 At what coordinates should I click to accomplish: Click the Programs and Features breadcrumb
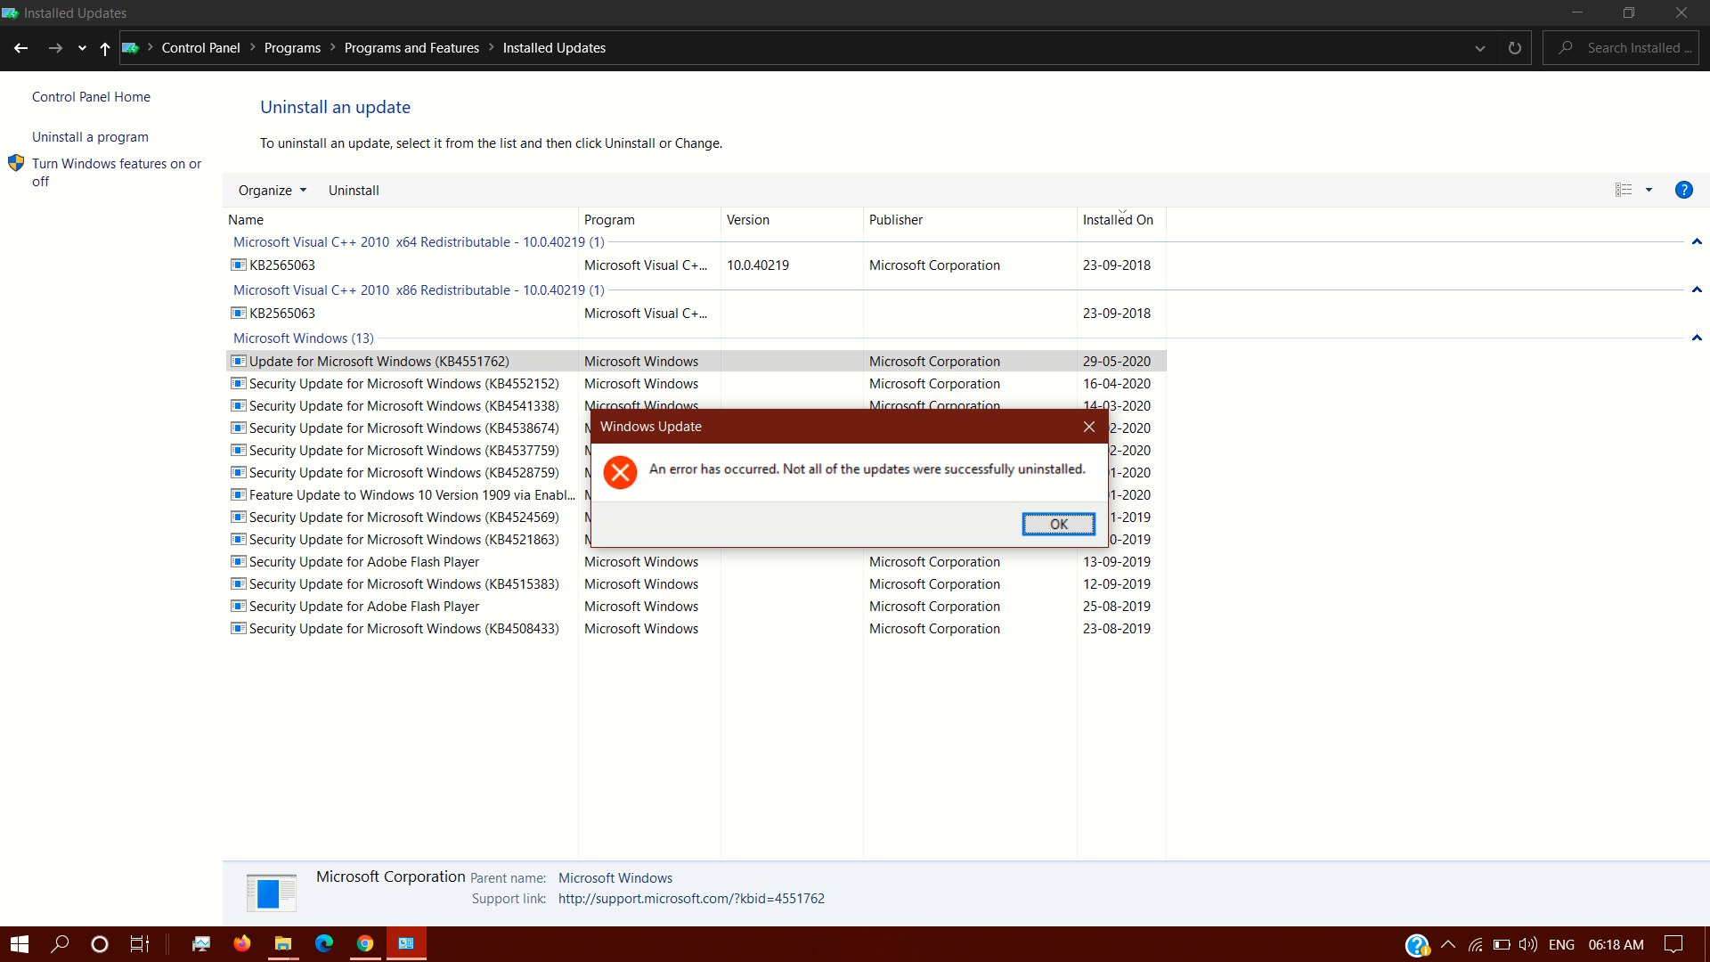(411, 48)
